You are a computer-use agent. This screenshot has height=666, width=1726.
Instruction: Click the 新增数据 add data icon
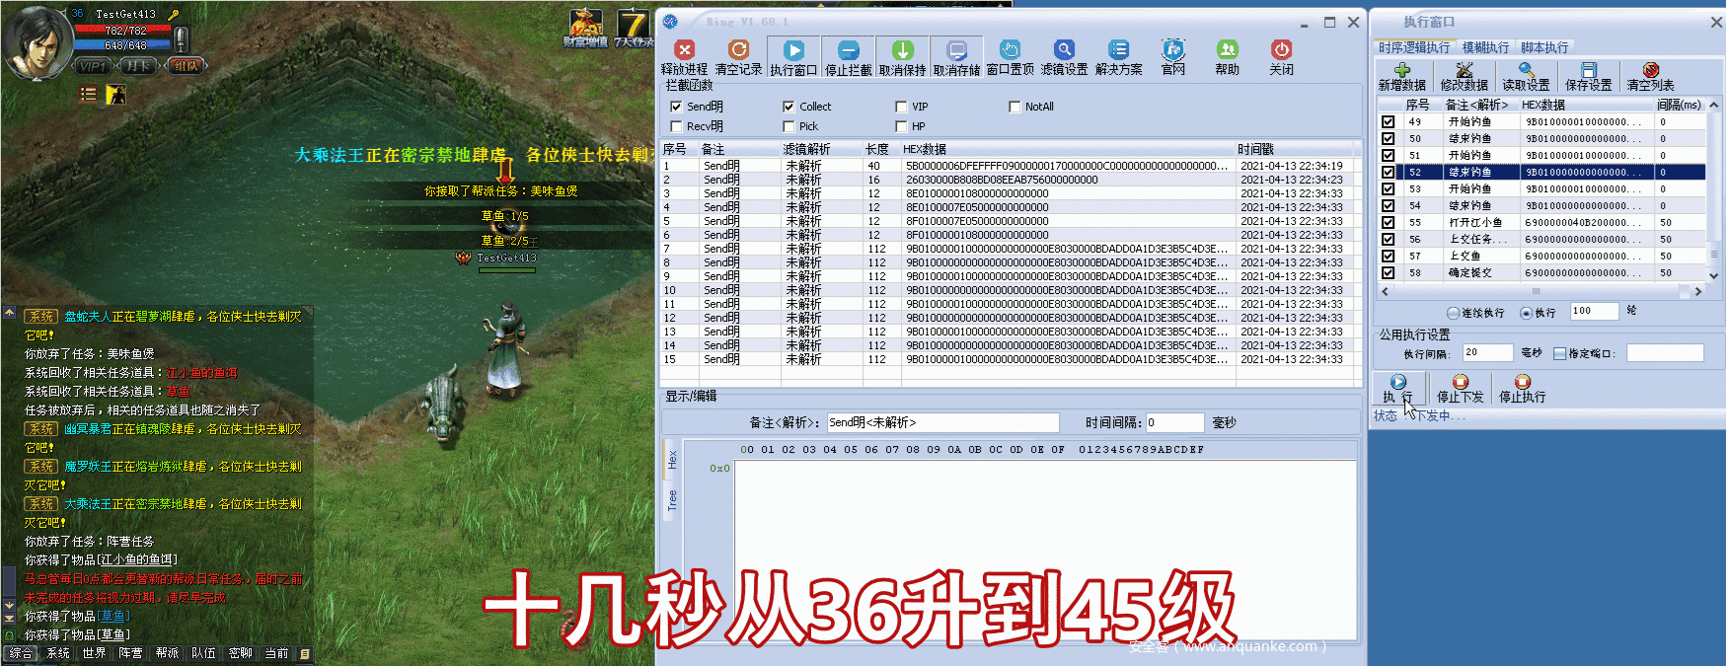[x=1401, y=71]
